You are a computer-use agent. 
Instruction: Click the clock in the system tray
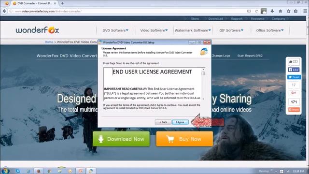[298, 171]
